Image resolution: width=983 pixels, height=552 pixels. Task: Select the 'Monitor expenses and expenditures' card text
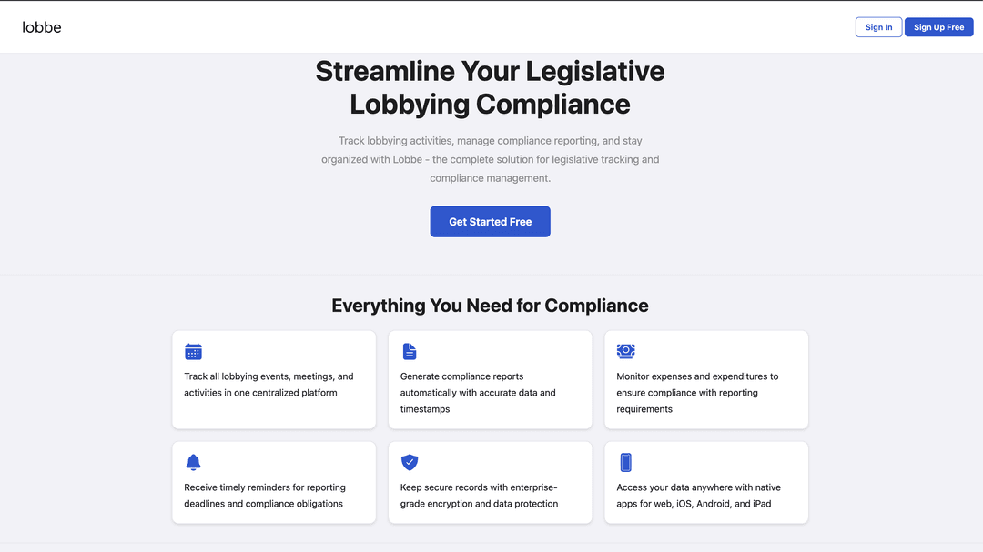point(697,393)
